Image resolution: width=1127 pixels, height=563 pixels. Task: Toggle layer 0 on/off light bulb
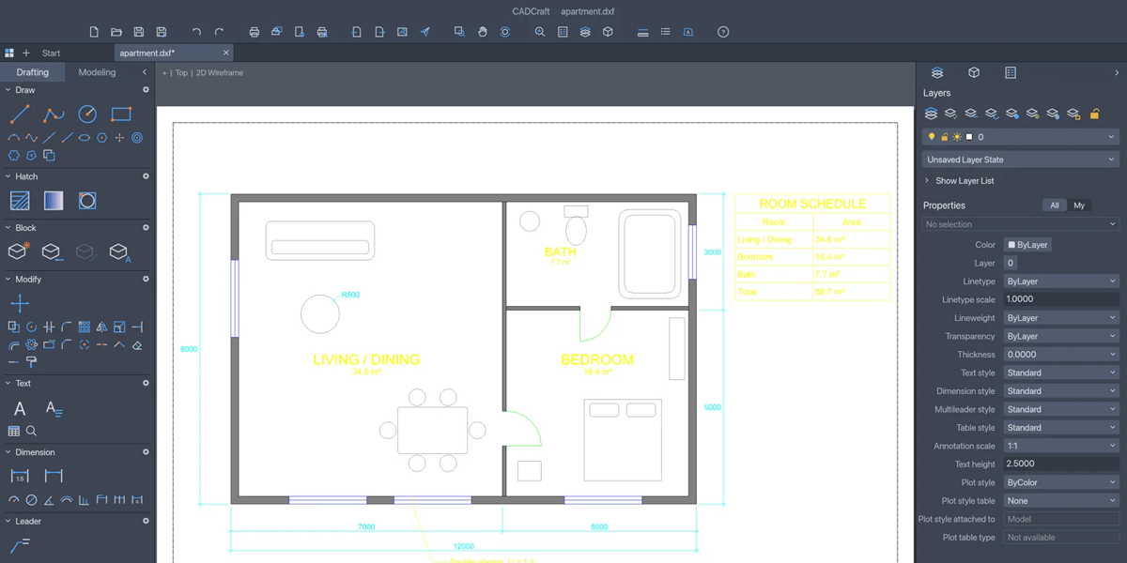(933, 137)
